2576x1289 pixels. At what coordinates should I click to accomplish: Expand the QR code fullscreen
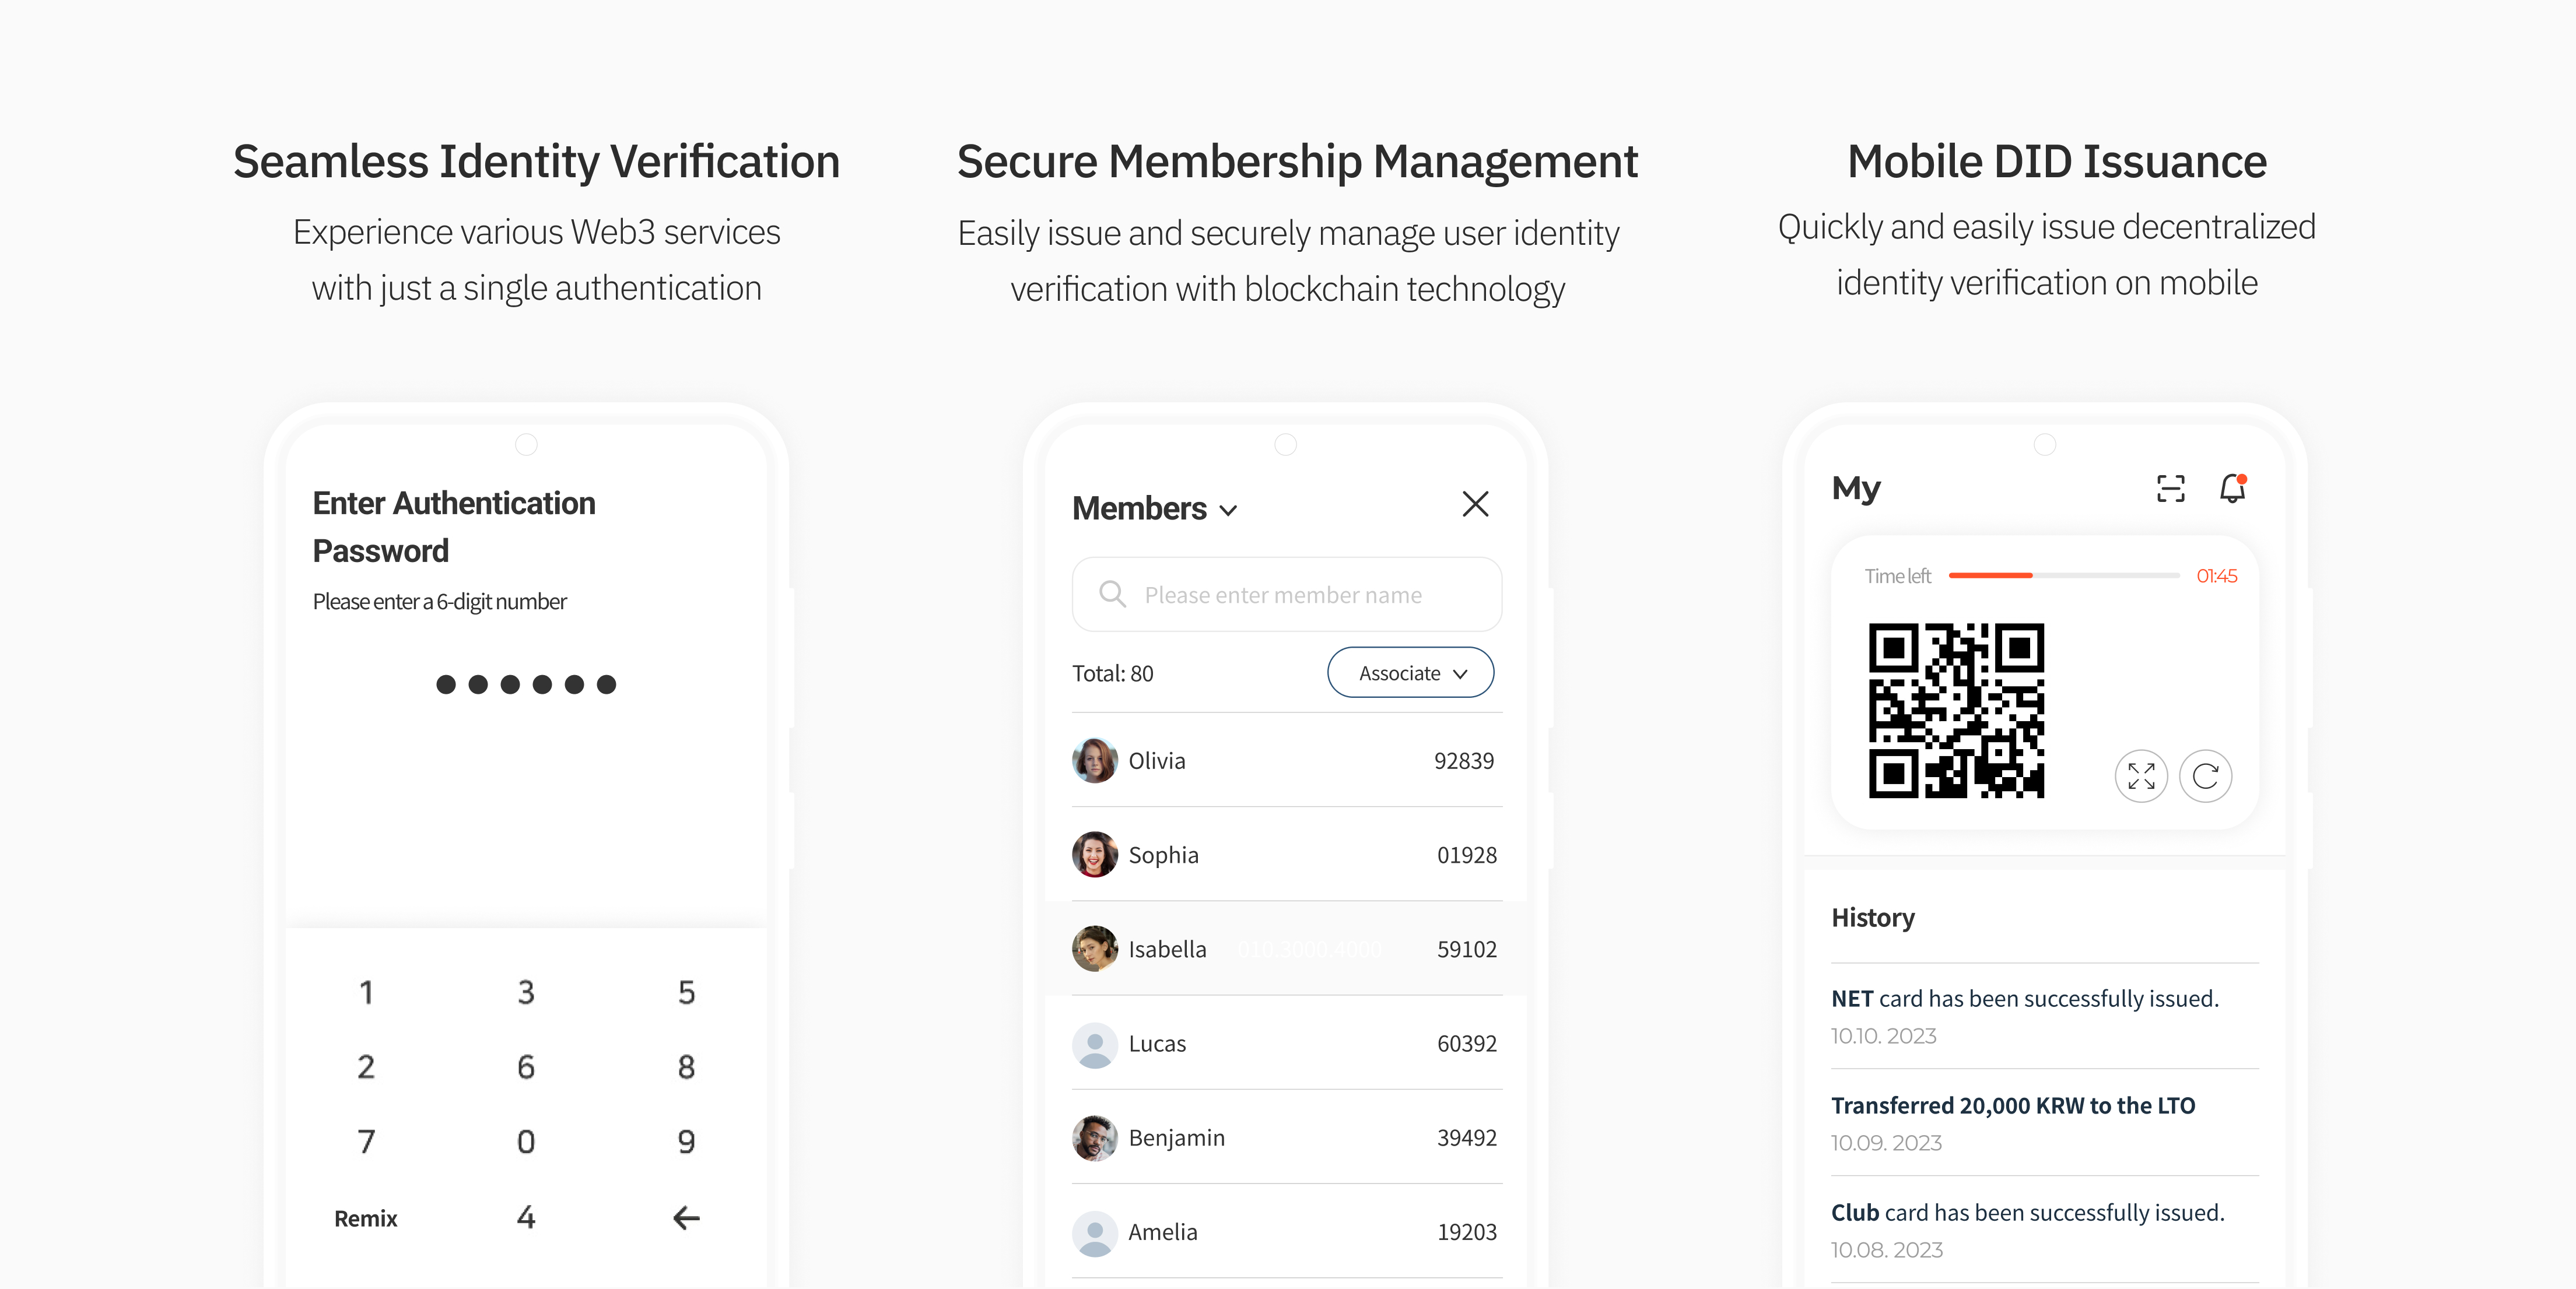[2141, 776]
